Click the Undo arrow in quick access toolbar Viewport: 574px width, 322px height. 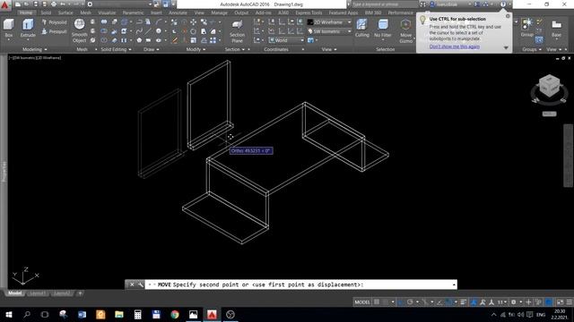63,4
